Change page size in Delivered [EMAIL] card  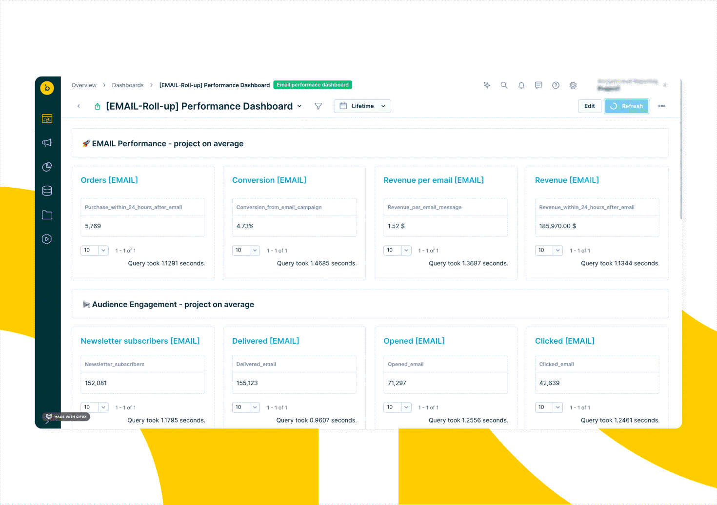pyautogui.click(x=246, y=408)
